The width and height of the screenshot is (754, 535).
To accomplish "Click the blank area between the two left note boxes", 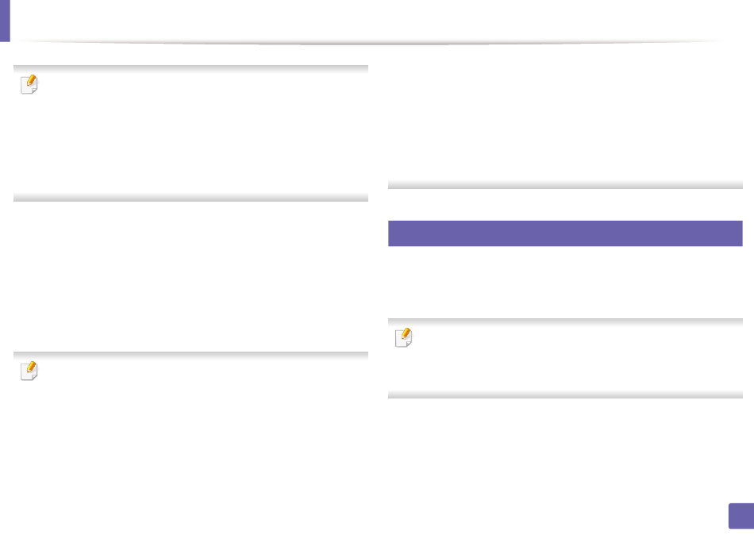I will 190,276.
